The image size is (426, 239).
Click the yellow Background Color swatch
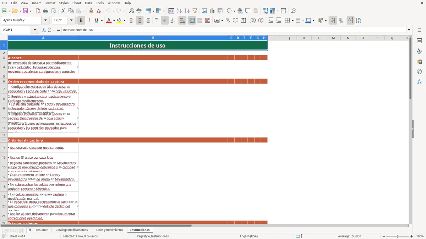119,21
